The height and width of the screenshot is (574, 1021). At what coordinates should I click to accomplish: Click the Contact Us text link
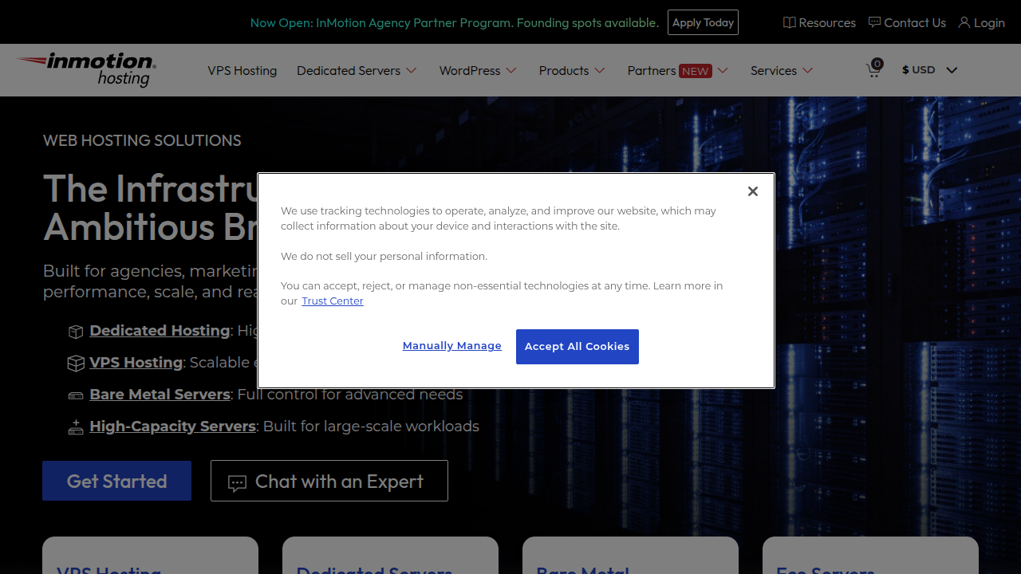[915, 22]
